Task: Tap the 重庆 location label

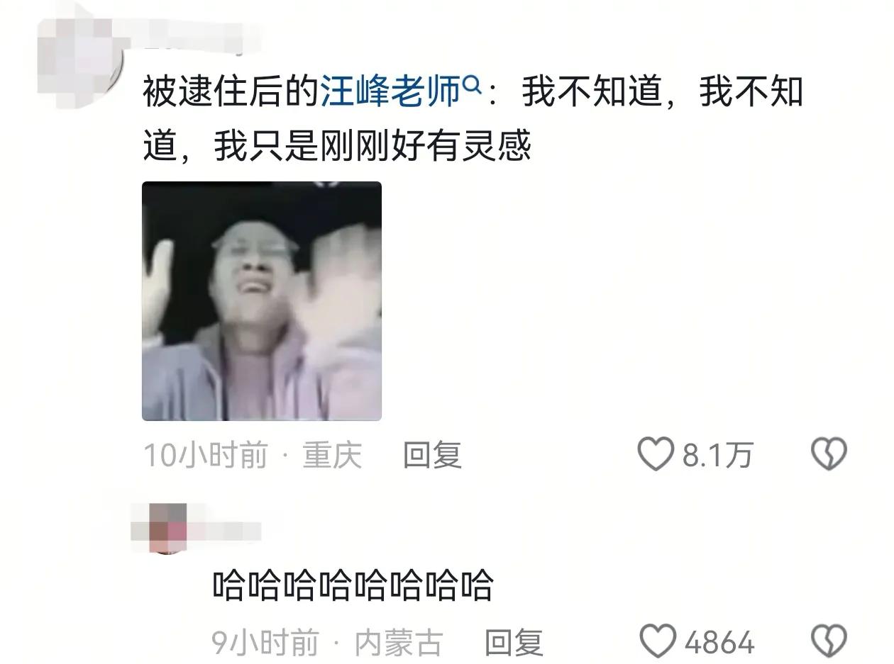Action: (x=332, y=455)
